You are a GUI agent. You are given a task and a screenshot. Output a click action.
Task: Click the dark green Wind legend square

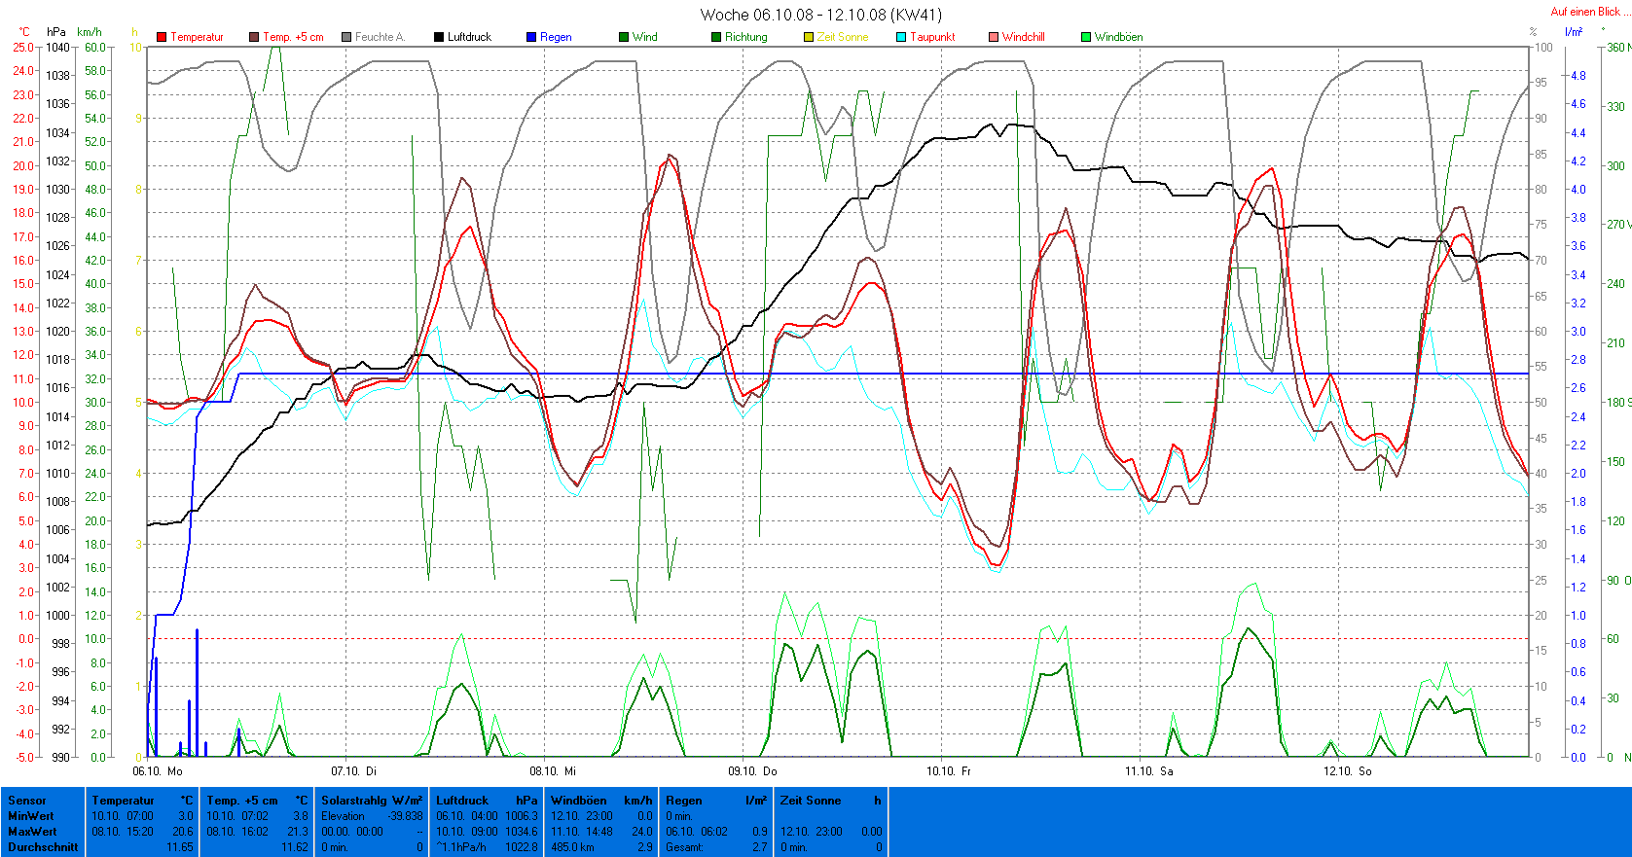[624, 37]
